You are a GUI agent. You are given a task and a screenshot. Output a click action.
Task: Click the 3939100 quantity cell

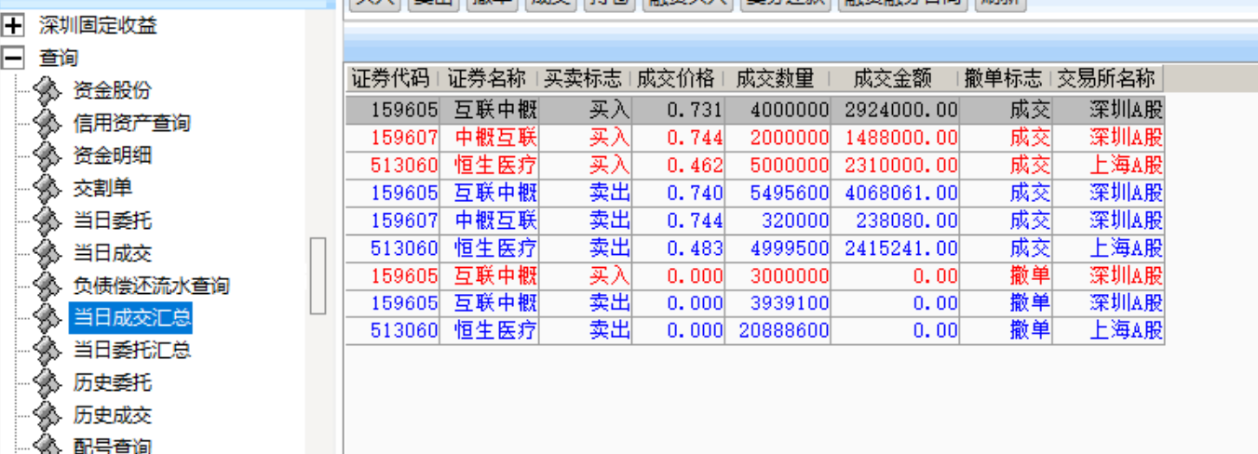[778, 303]
